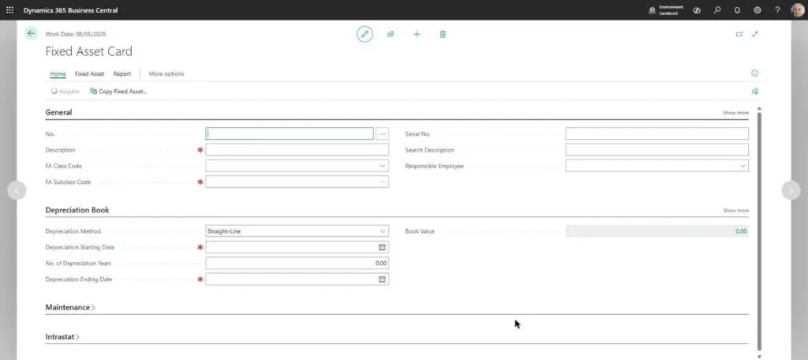The image size is (808, 360).
Task: Click into the Search Description field
Action: coord(657,150)
